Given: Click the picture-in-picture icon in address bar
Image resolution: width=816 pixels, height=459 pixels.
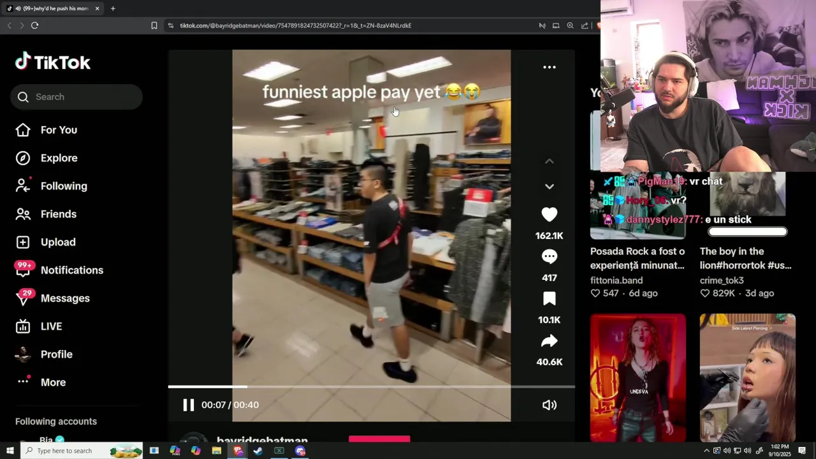Looking at the screenshot, I should click(x=556, y=25).
